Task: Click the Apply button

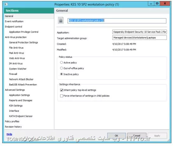Action: click(x=157, y=136)
